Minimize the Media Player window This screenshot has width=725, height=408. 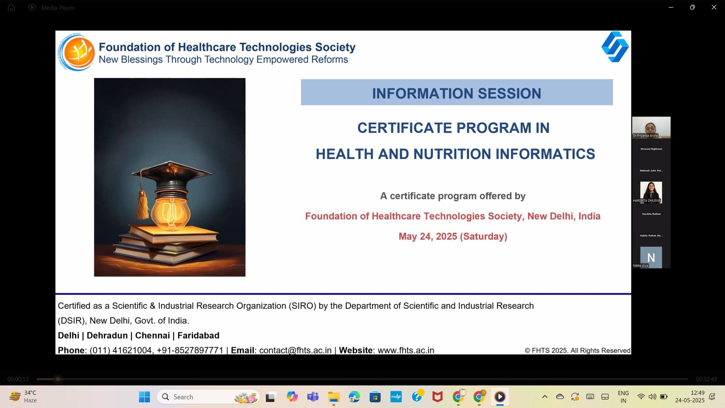click(671, 7)
